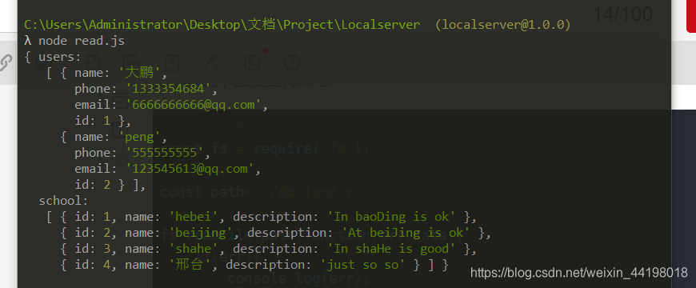Click the phone value '1333354684'
This screenshot has width=696, height=288.
168,89
